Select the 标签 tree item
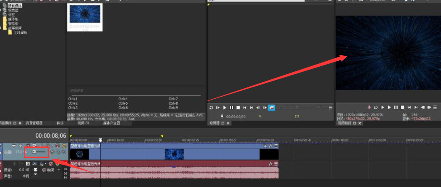Viewport: 441px width, 187px height. coord(11,15)
